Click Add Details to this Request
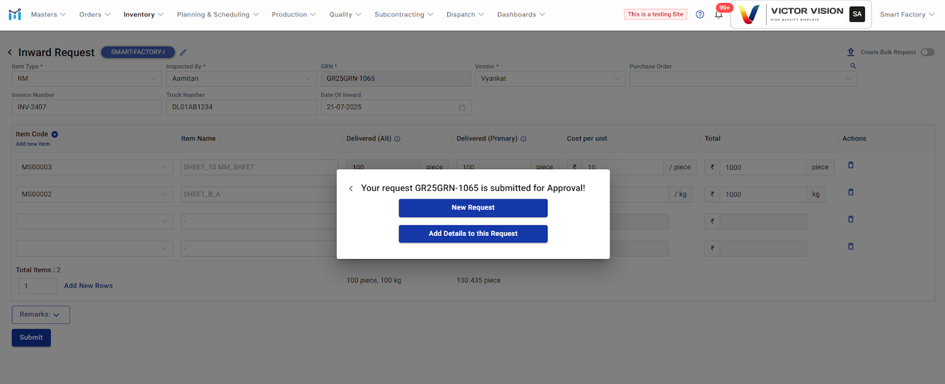The height and width of the screenshot is (384, 945). tap(472, 234)
